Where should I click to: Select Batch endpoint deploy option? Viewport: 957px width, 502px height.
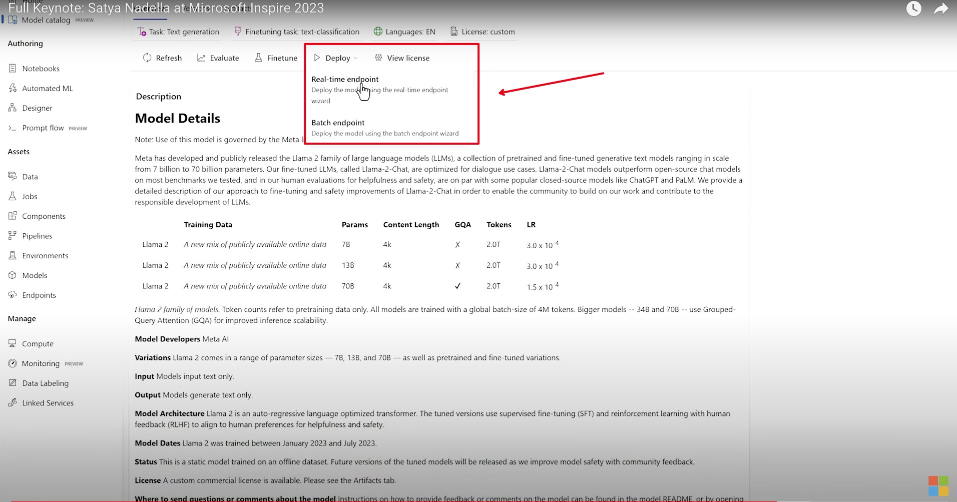pyautogui.click(x=385, y=128)
